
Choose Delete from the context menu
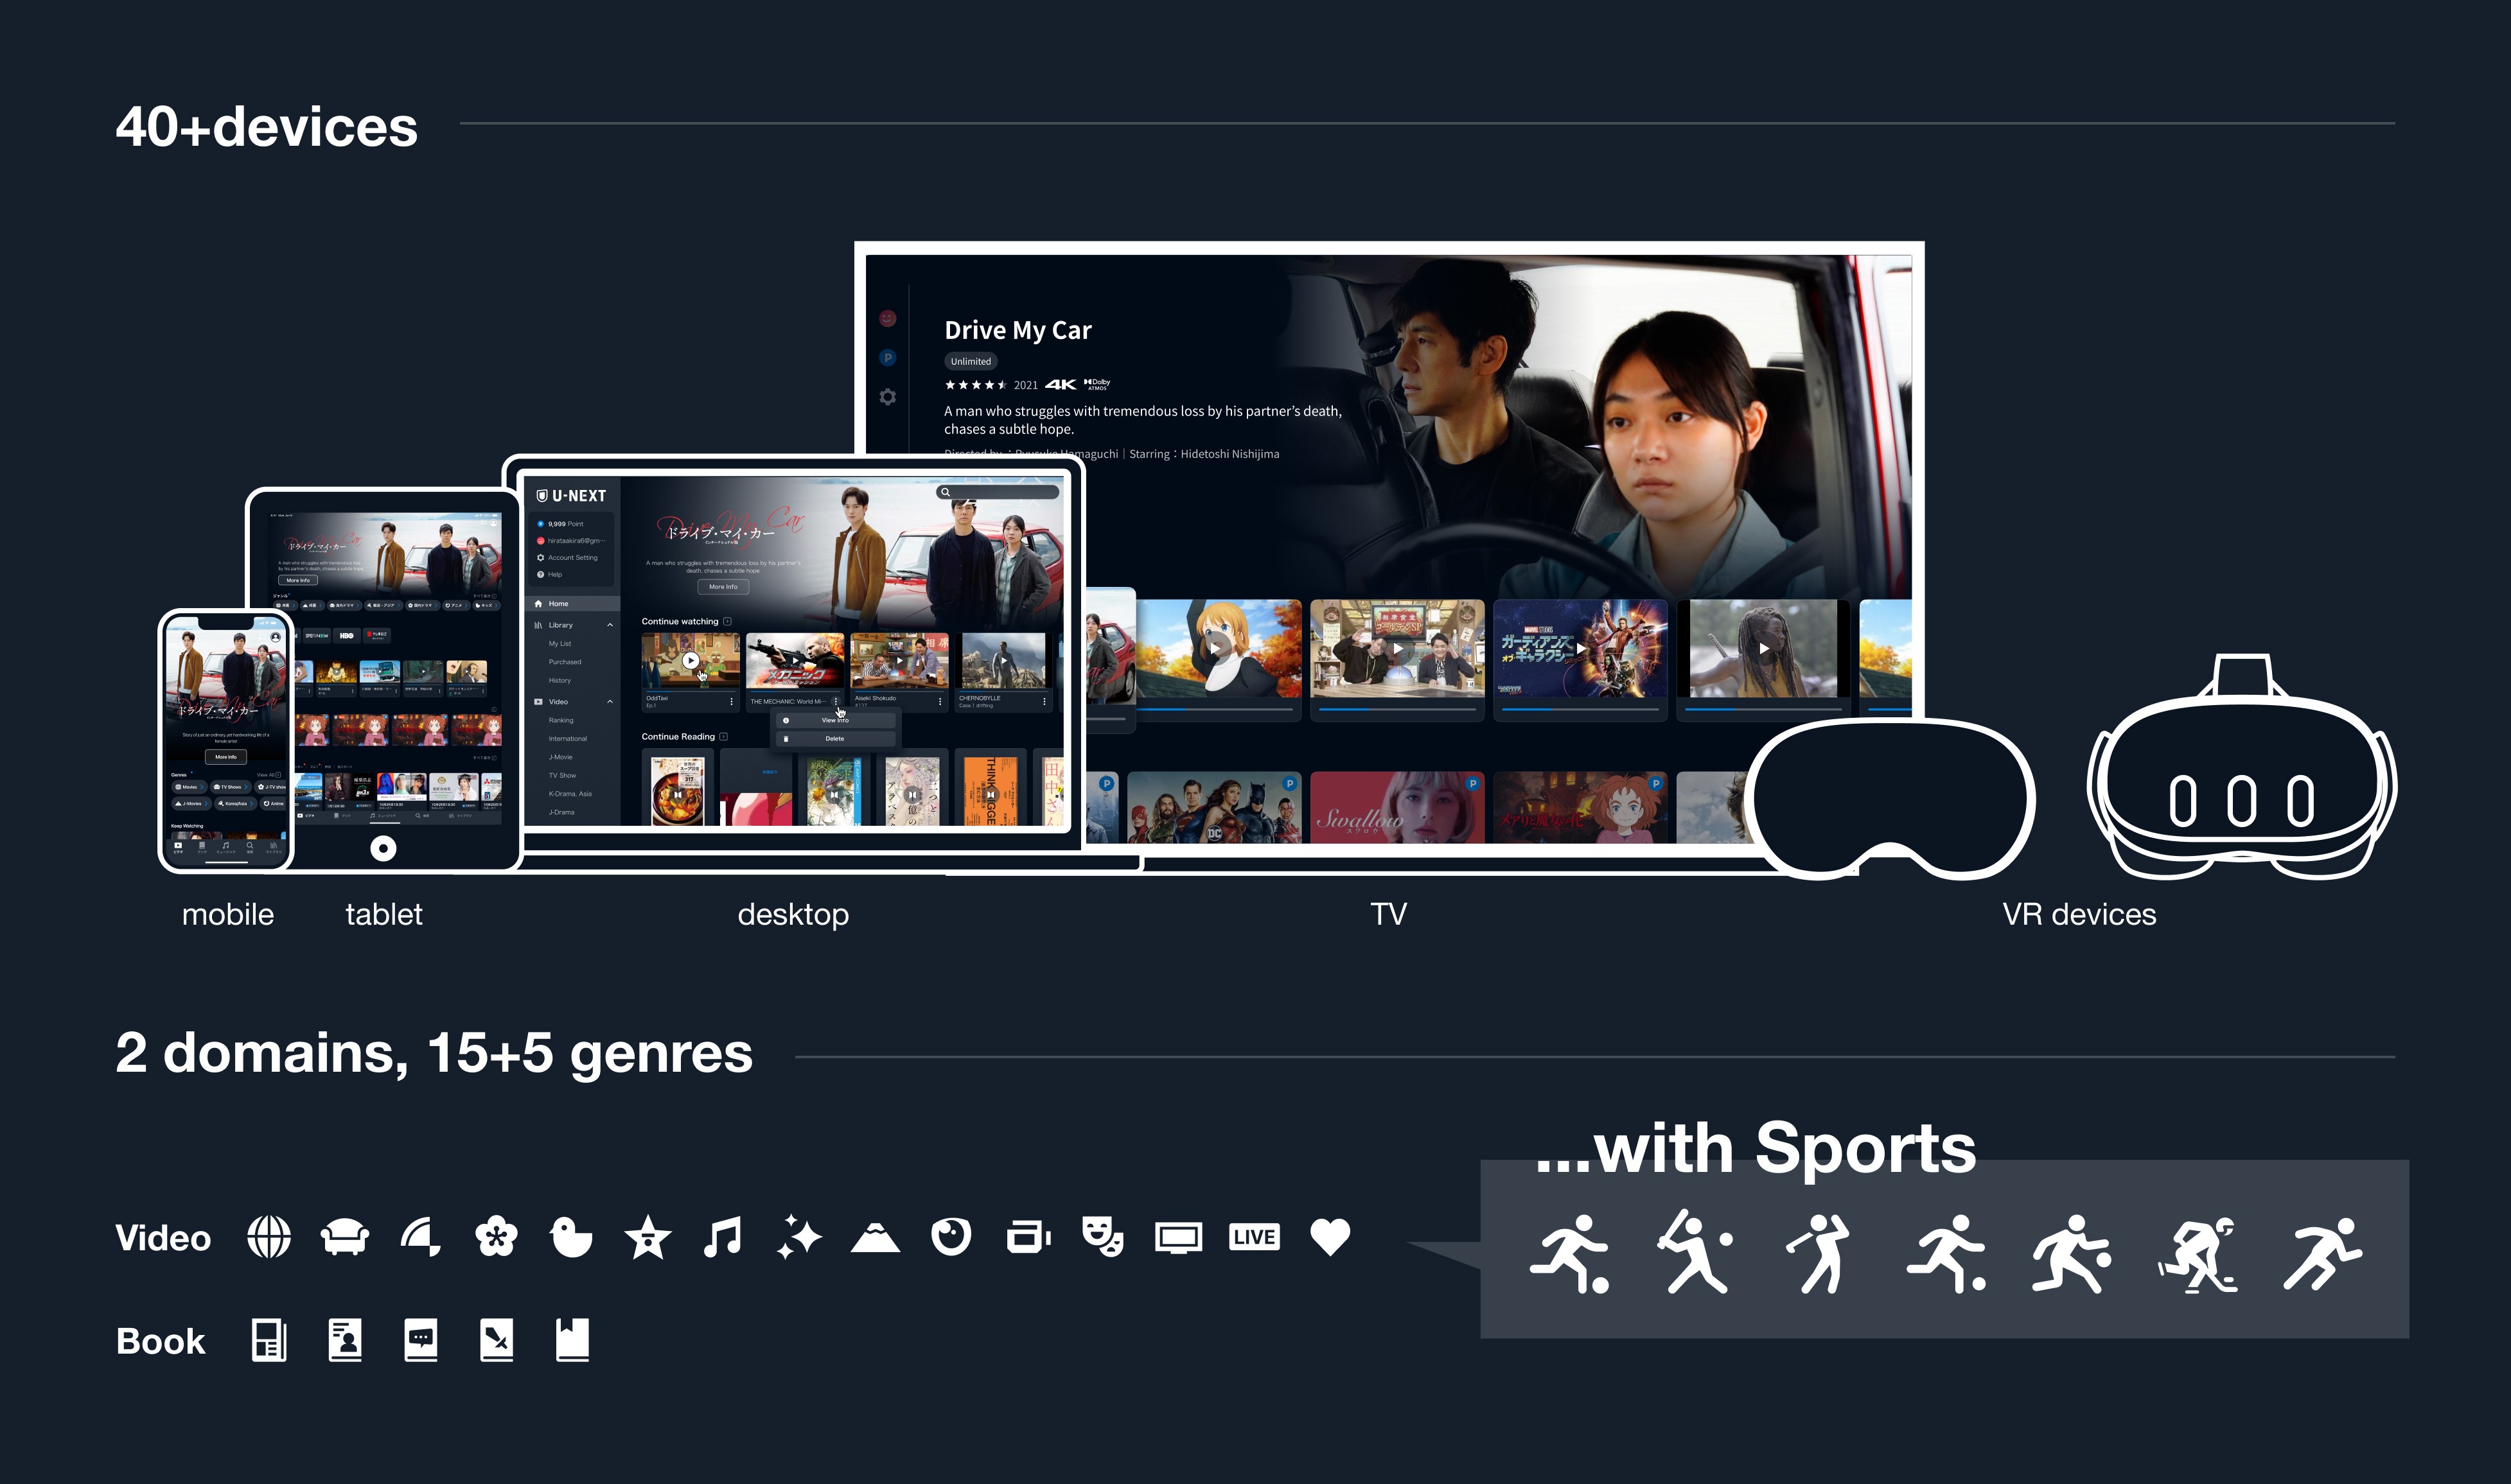point(836,739)
